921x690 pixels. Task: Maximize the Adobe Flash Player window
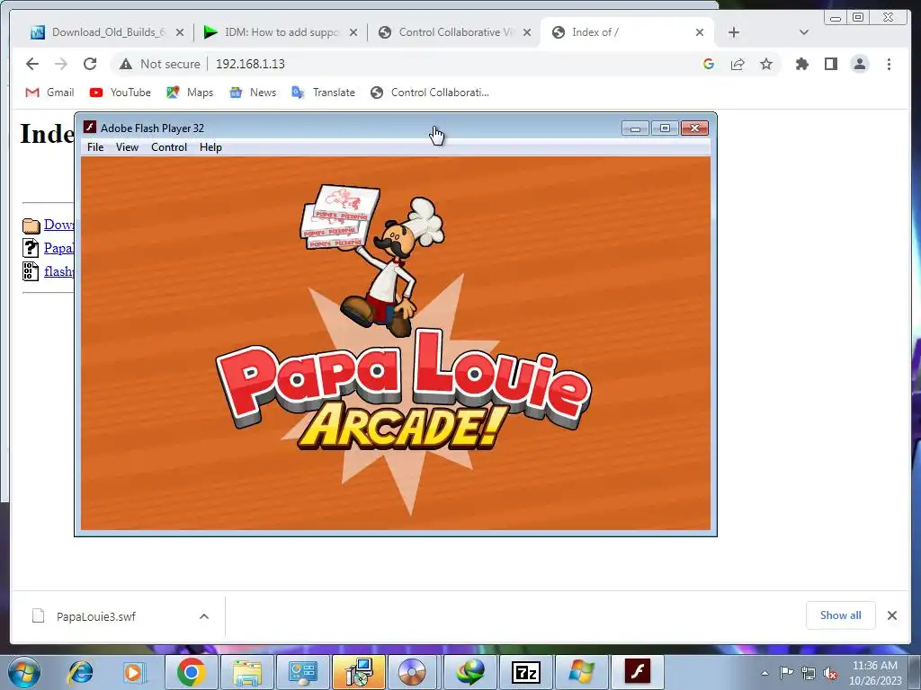[x=665, y=128]
